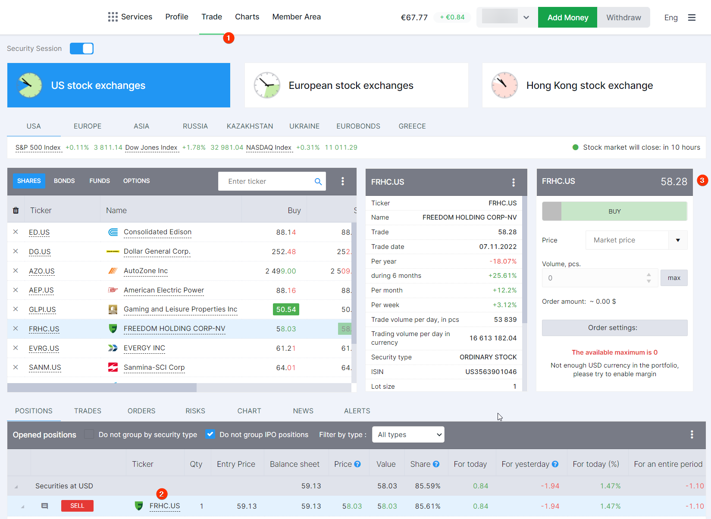Expand the Market price dropdown
Screen dimensions: 711x519
[678, 240]
